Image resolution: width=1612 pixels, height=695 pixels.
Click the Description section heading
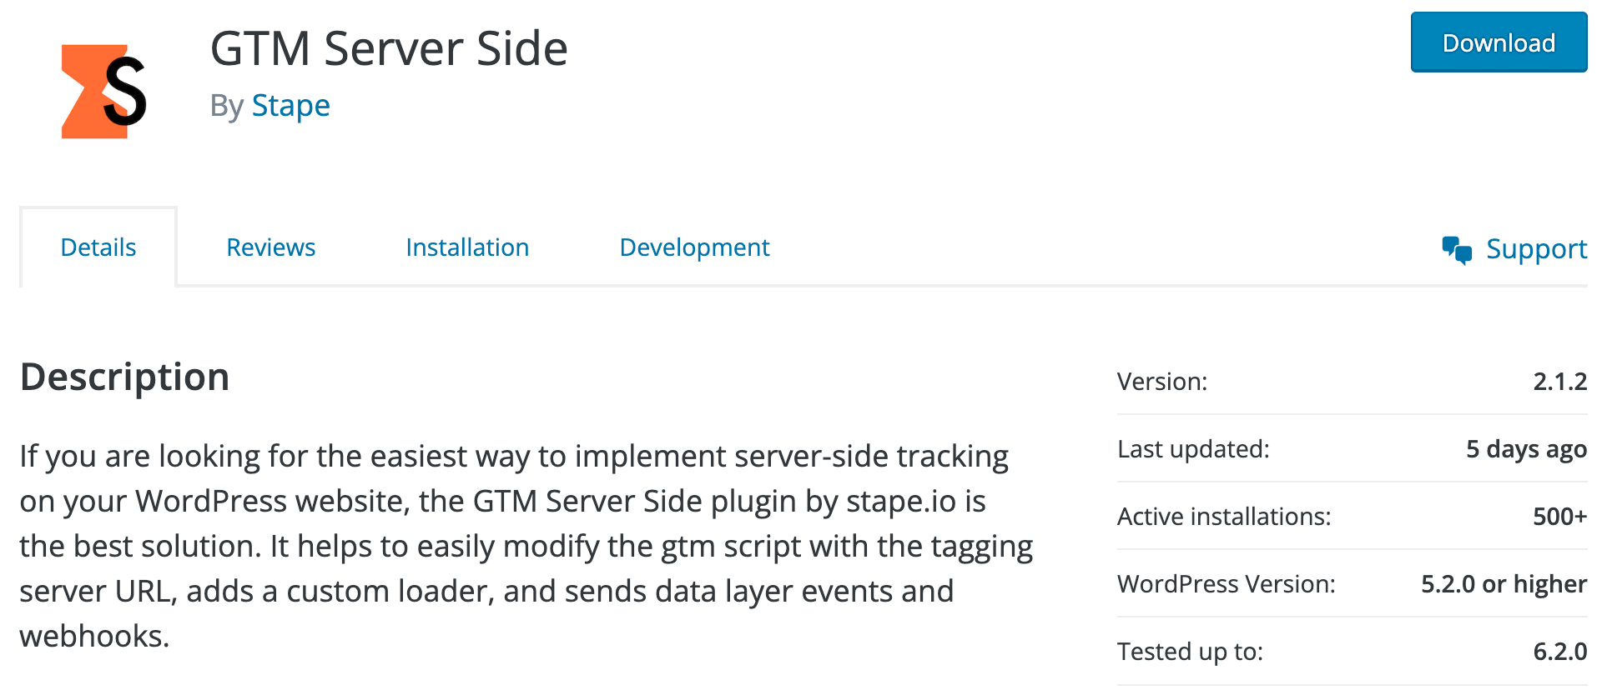[x=124, y=377]
